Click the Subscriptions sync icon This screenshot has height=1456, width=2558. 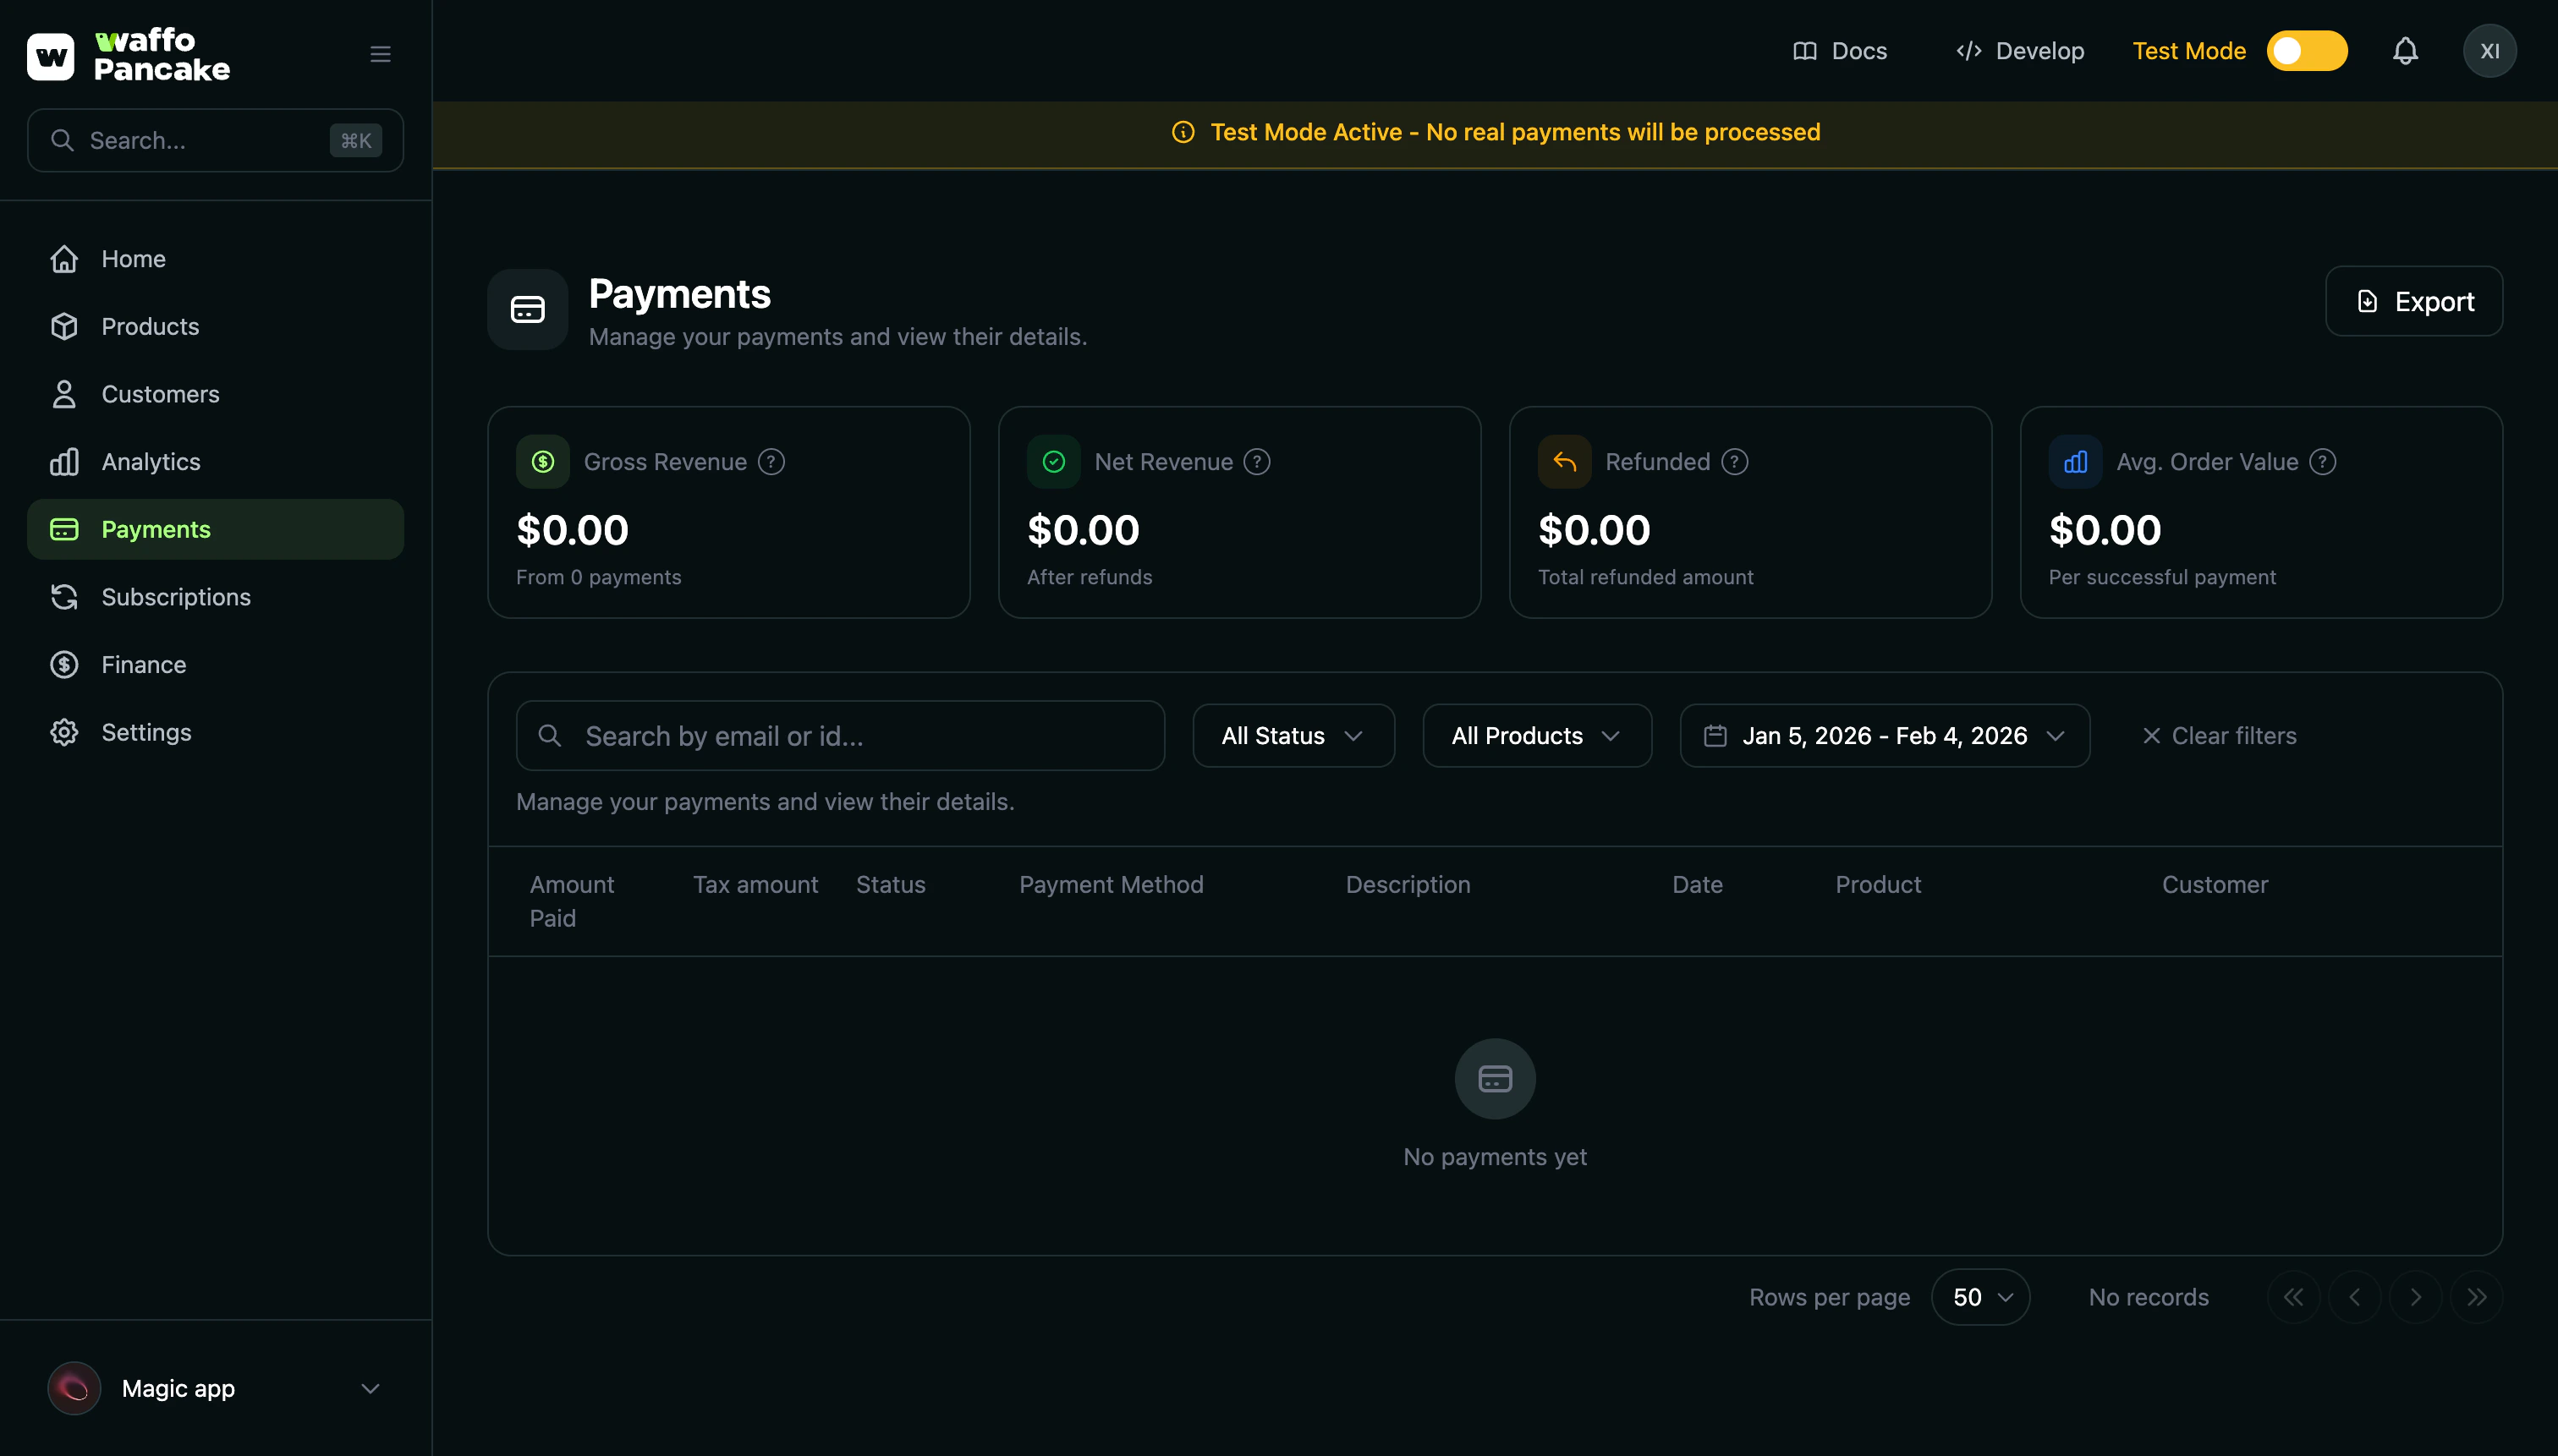pyautogui.click(x=64, y=596)
